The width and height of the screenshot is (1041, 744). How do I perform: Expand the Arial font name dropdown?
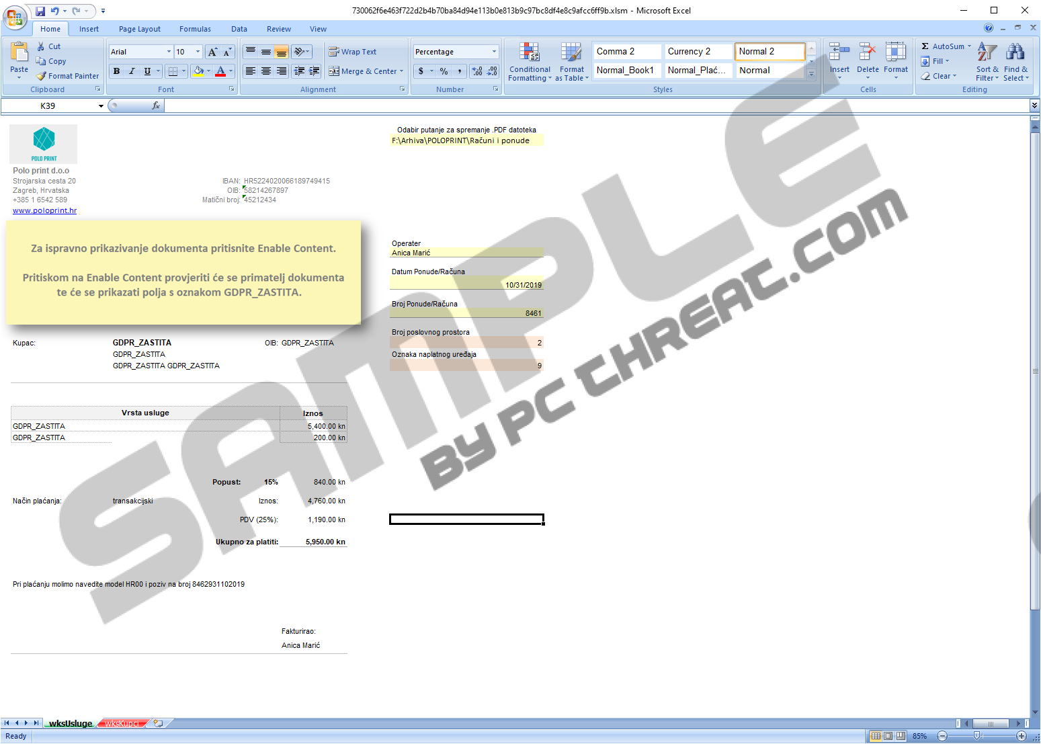coord(169,52)
